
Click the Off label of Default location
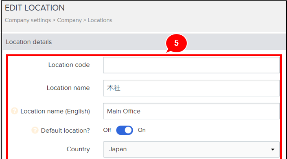[x=107, y=130]
